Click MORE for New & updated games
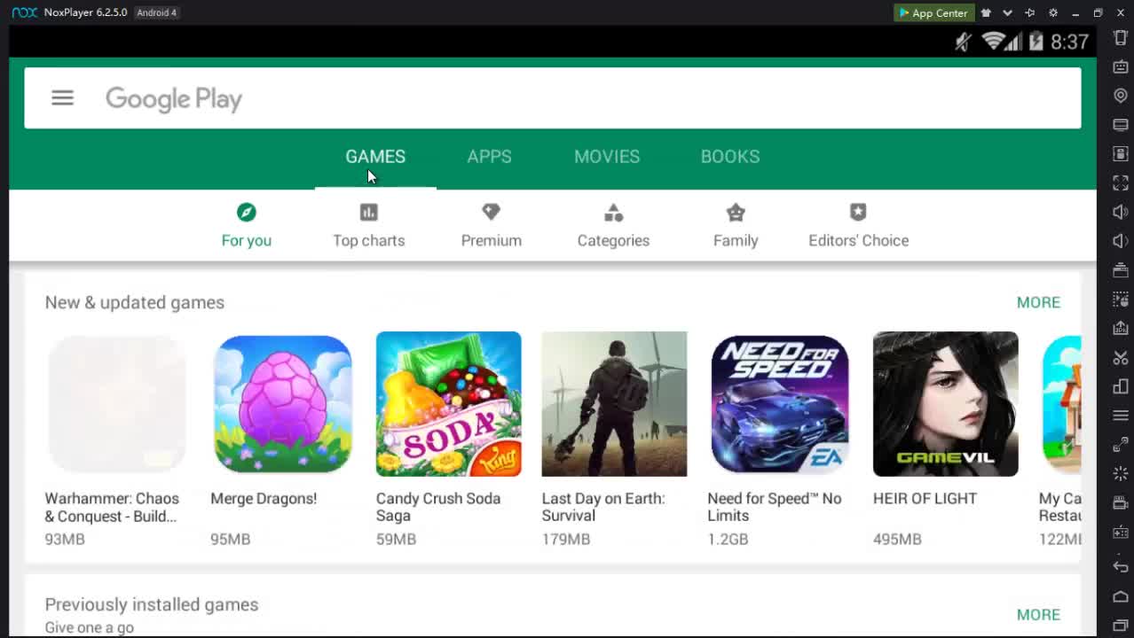The image size is (1134, 638). [1038, 302]
